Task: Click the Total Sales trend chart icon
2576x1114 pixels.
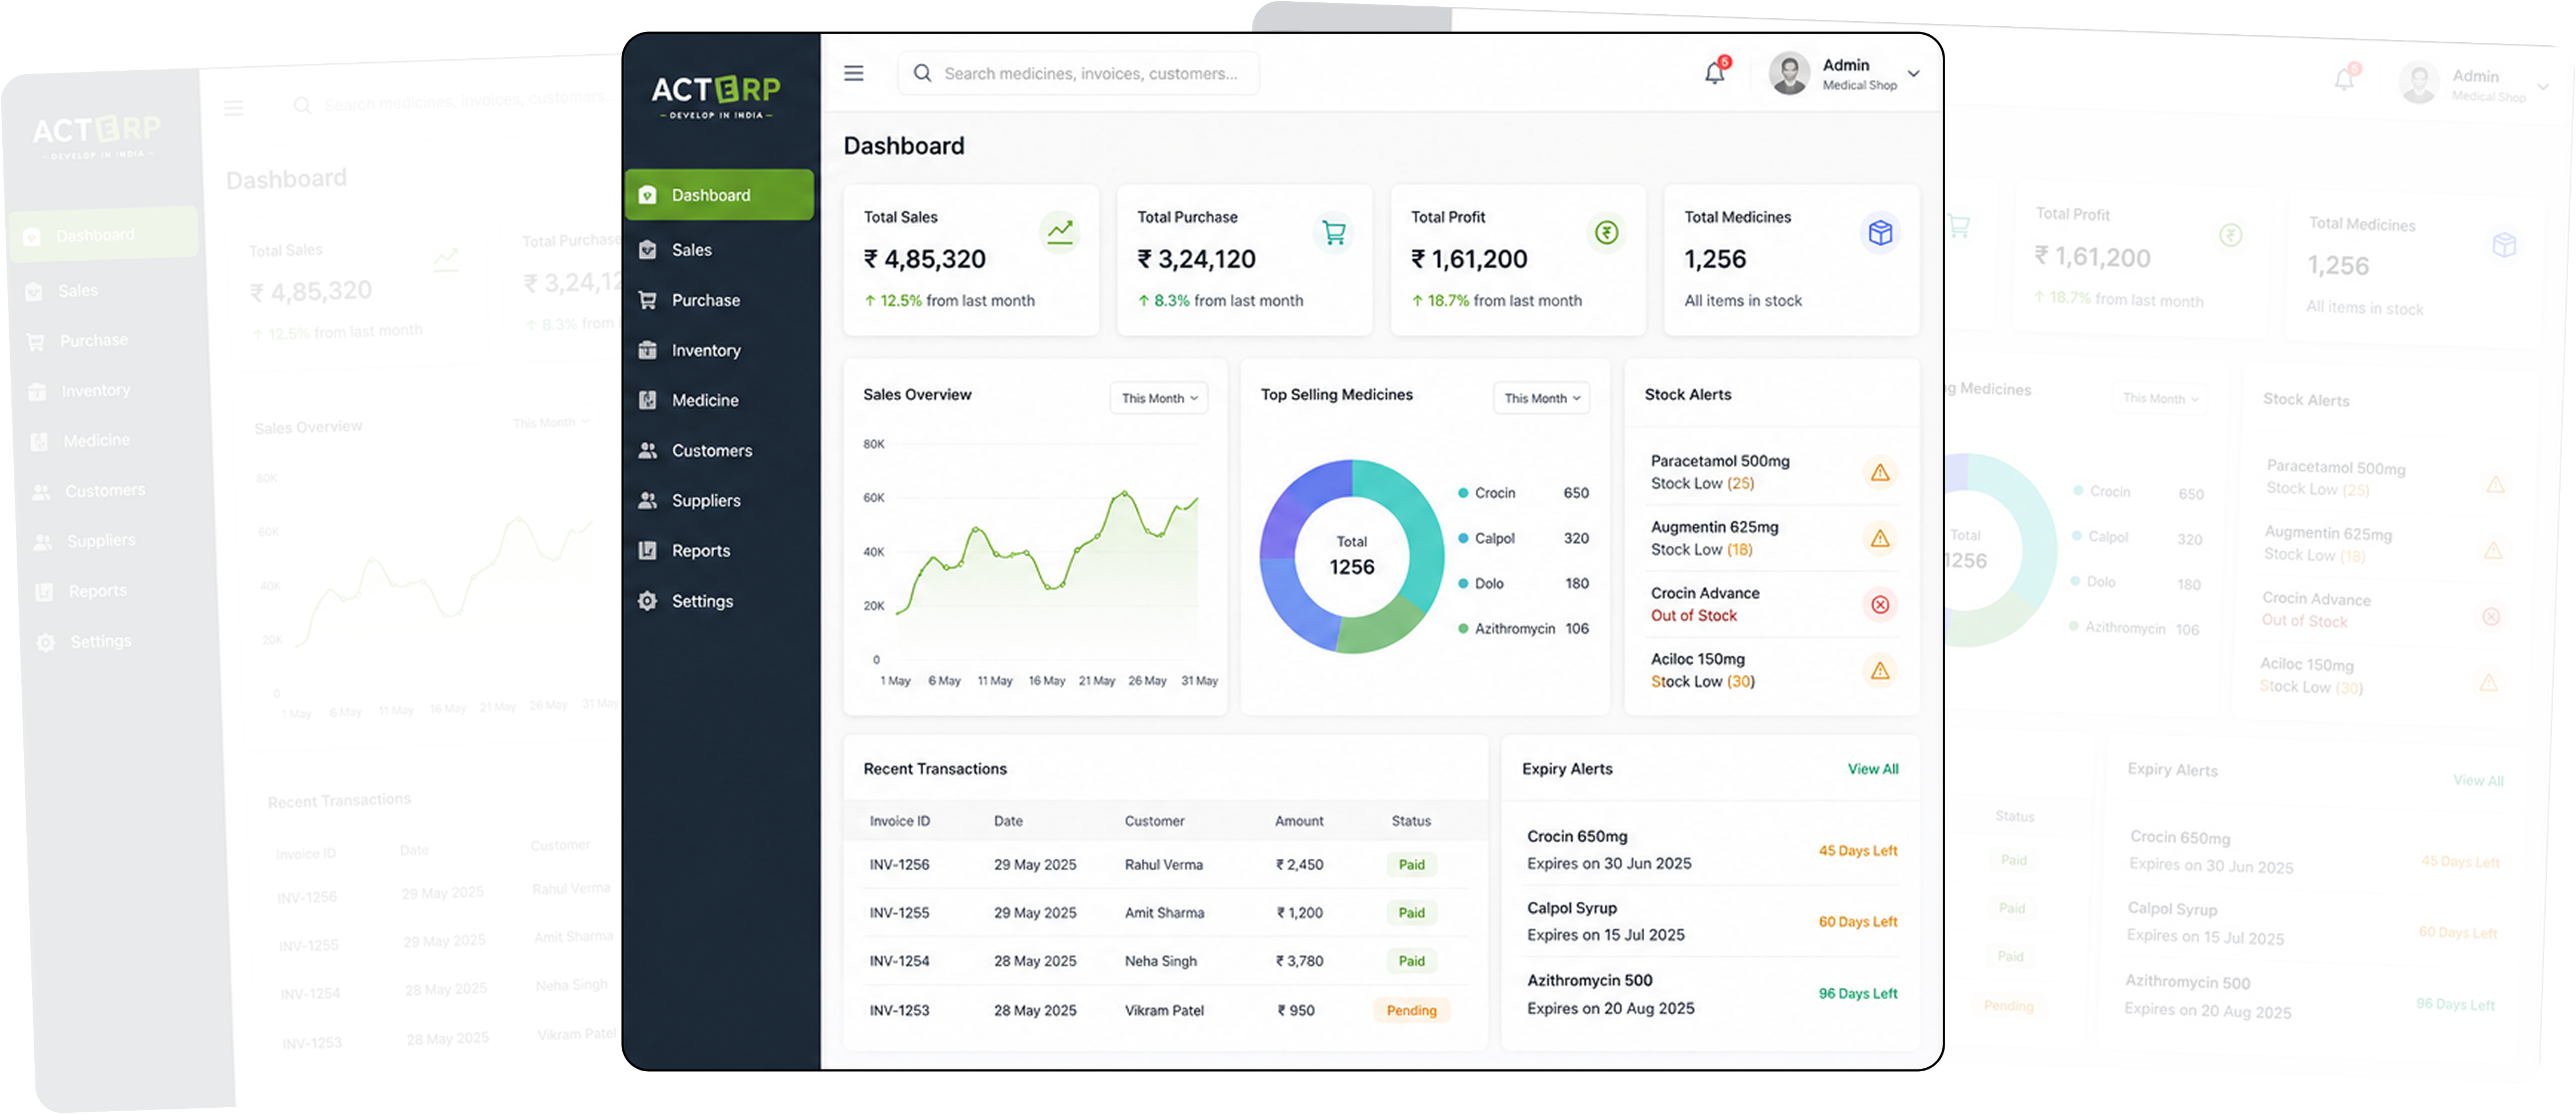Action: [1059, 232]
